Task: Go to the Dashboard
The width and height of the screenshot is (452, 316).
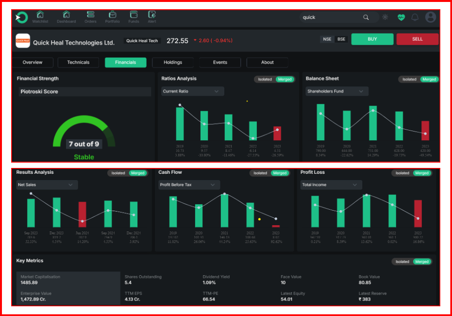Action: (x=67, y=17)
